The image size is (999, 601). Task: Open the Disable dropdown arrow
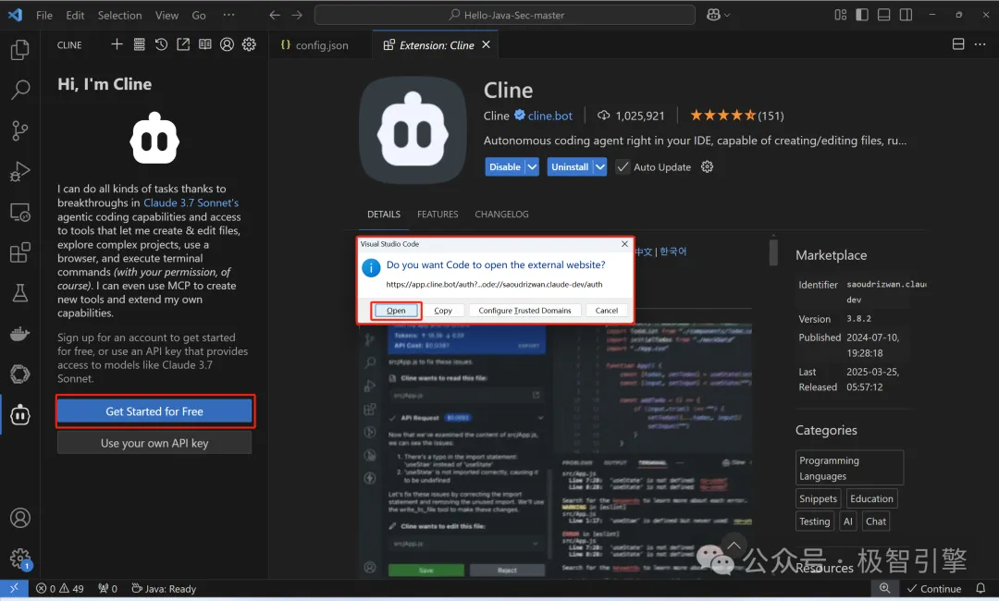(x=532, y=166)
